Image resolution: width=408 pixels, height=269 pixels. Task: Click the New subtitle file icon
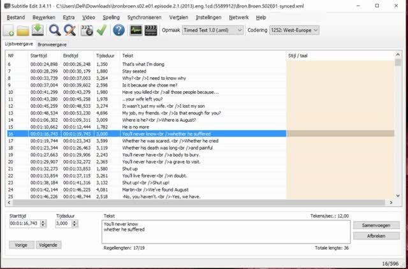coord(8,30)
